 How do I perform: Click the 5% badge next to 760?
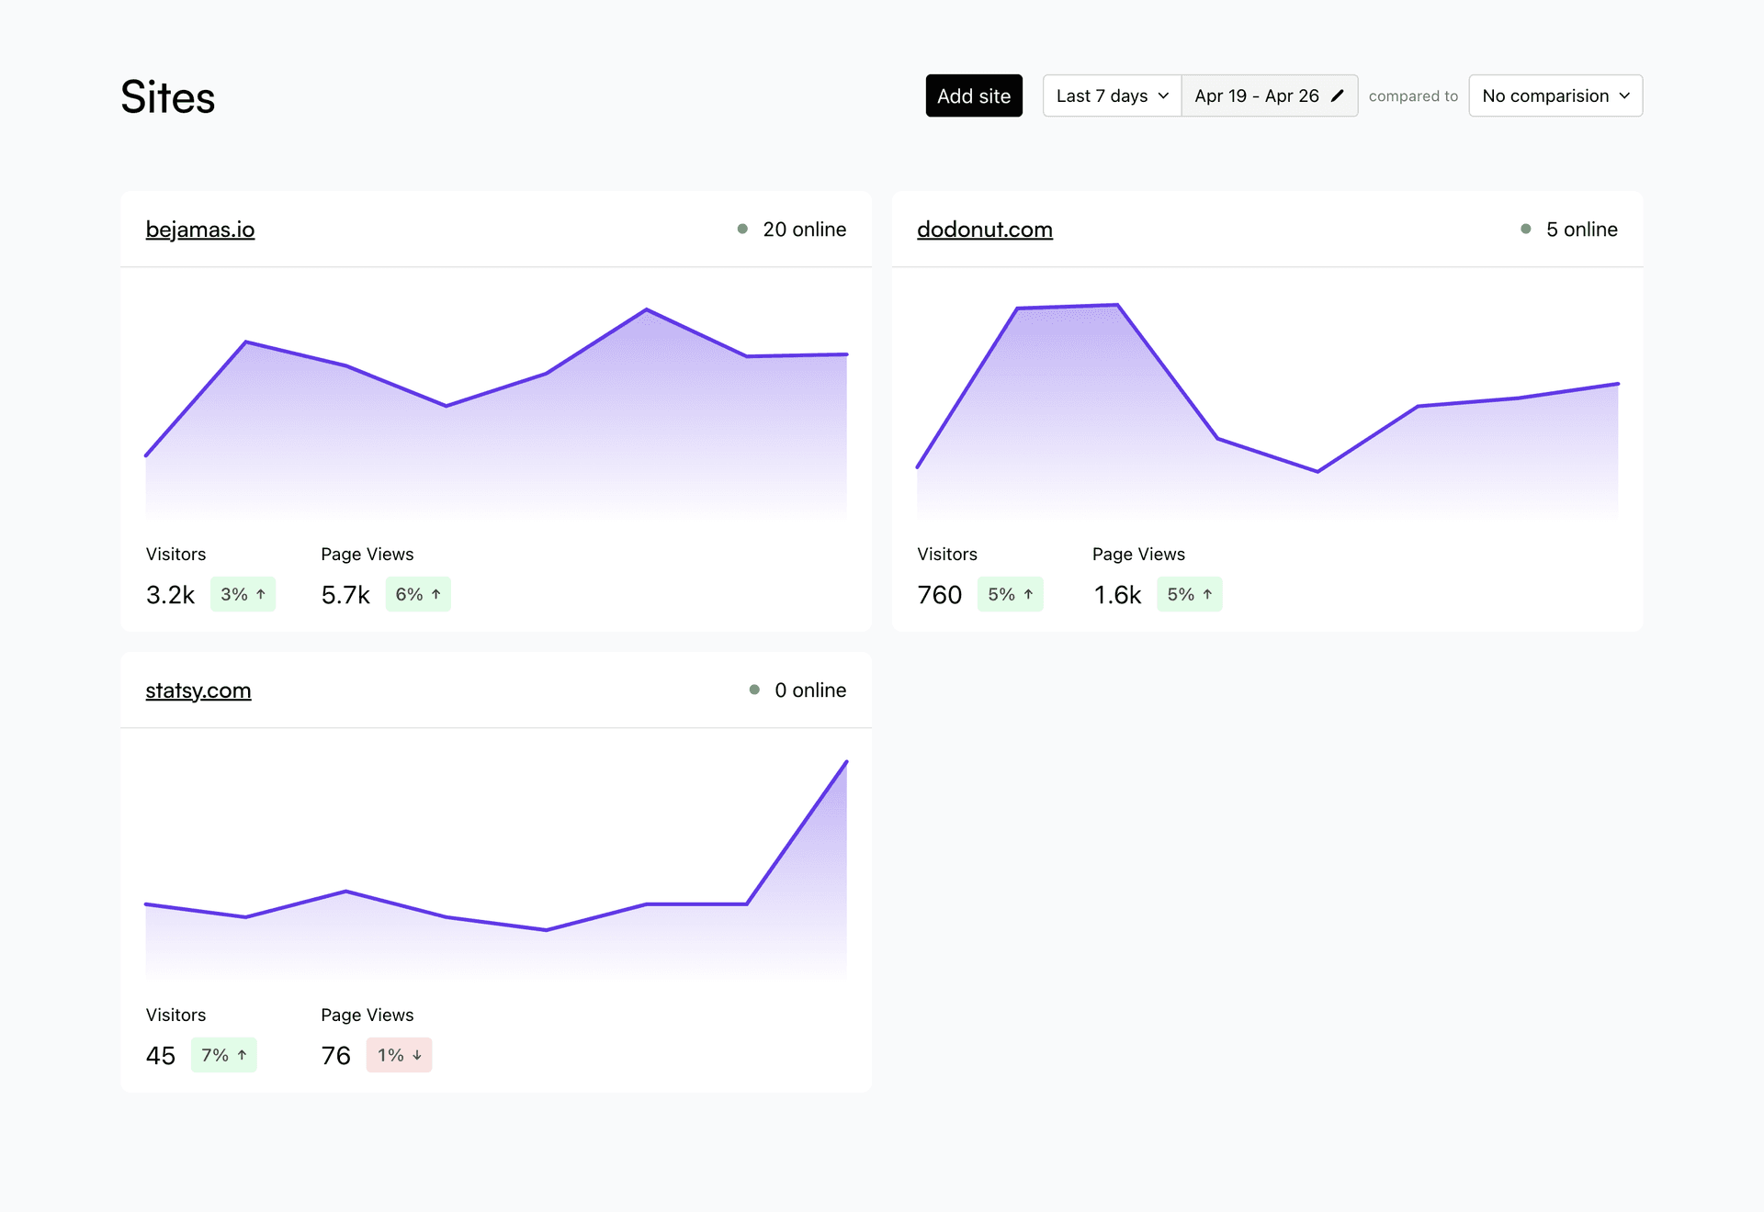click(x=1011, y=594)
